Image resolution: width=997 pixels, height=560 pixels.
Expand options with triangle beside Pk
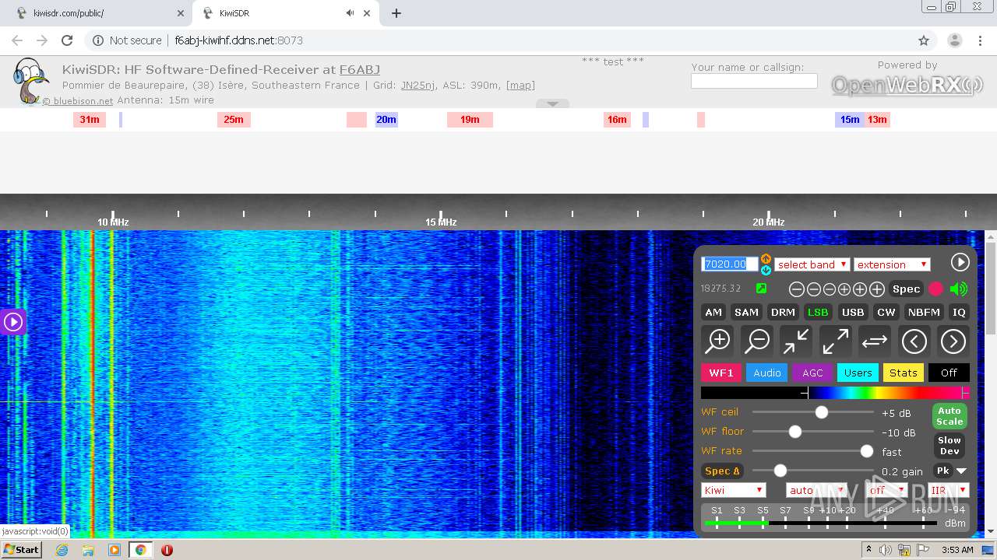click(x=961, y=471)
